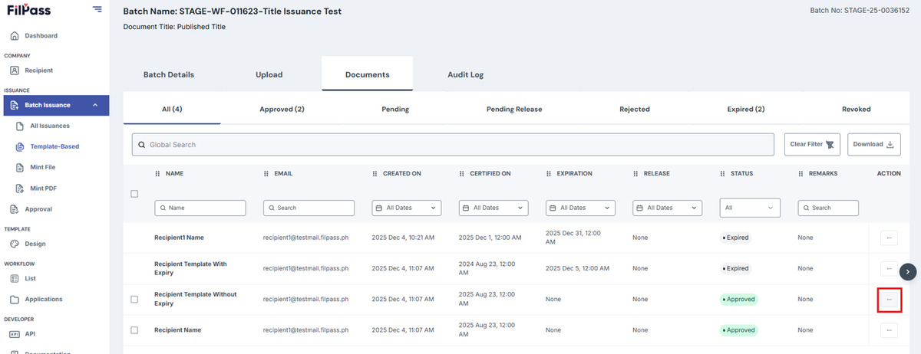Viewport: 921px width, 354px height.
Task: Switch to Batch Details tab
Action: [169, 74]
